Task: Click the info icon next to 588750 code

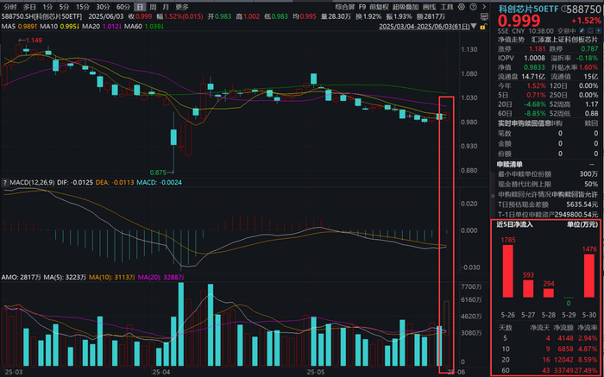Action: [x=564, y=8]
